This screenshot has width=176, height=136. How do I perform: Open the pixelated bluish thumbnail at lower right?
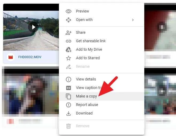click(160, 92)
